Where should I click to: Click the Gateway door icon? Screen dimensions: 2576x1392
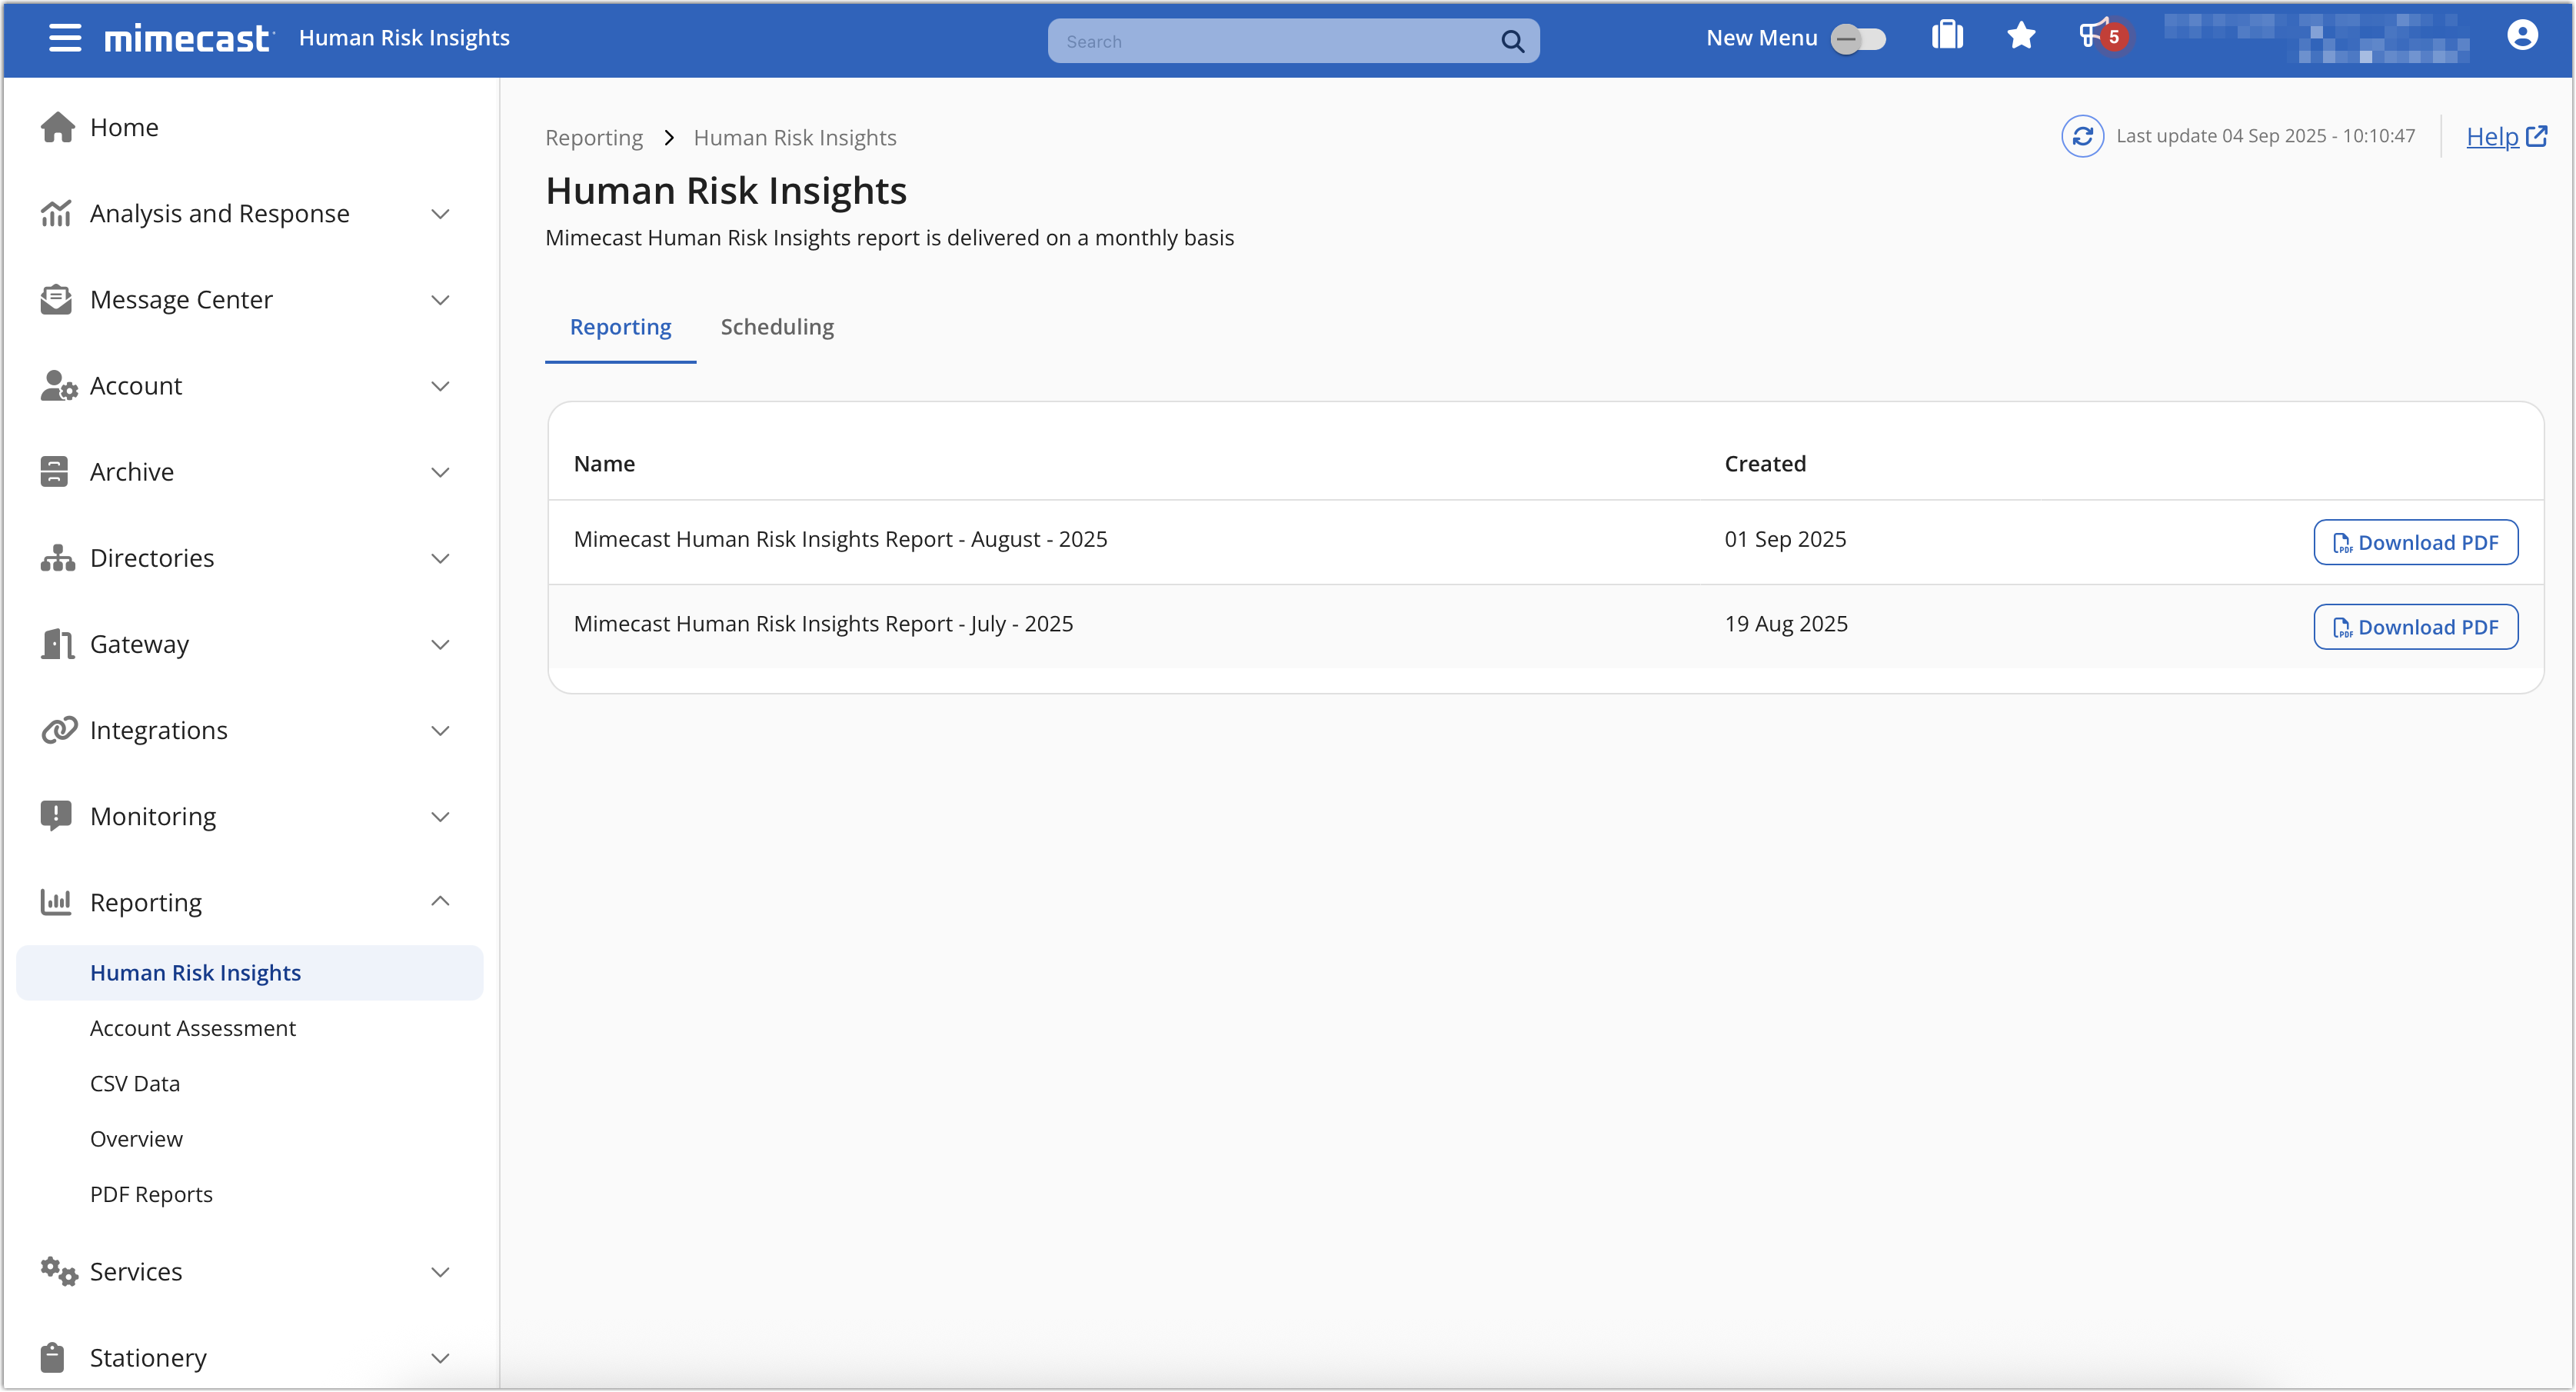57,644
